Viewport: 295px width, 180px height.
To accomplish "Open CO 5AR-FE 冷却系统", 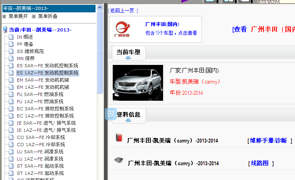I will tap(41, 137).
